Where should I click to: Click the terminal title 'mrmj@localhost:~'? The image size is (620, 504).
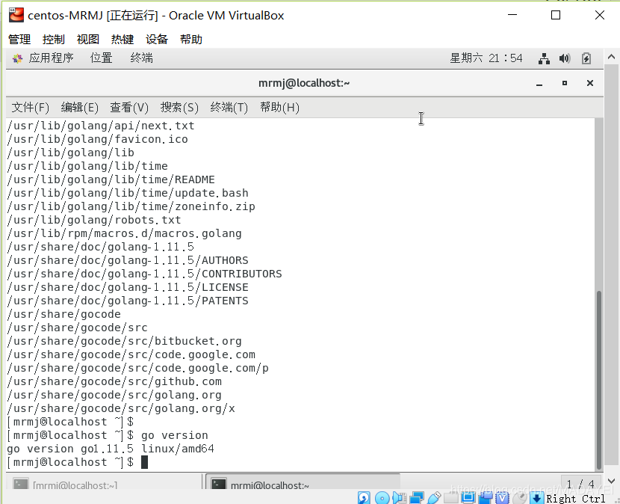(x=304, y=83)
